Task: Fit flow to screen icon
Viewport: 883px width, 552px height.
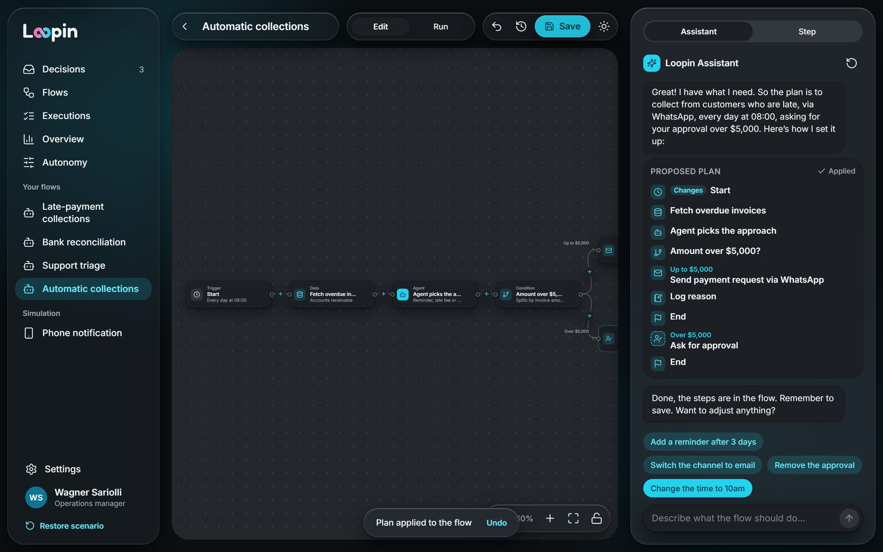Action: coord(573,518)
